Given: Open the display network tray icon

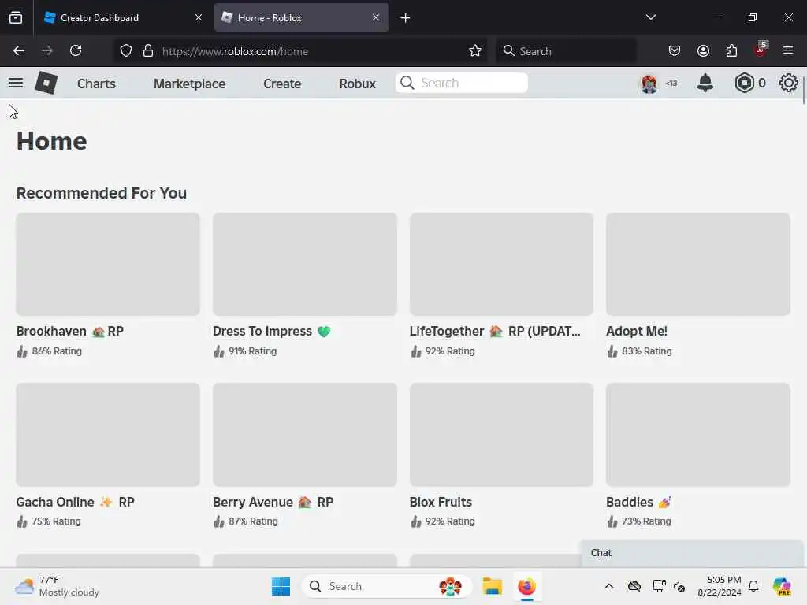Looking at the screenshot, I should click(659, 586).
